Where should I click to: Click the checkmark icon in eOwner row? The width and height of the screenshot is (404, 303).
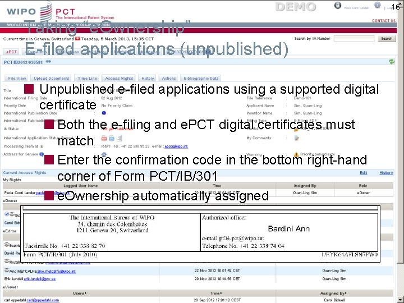pyautogui.click(x=7, y=214)
